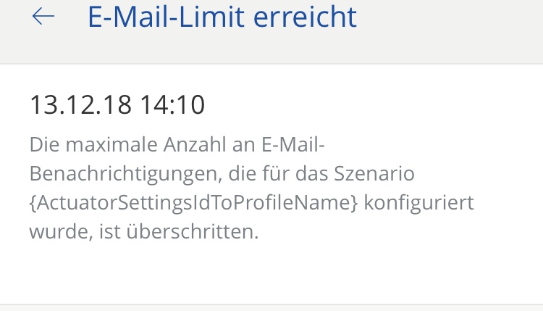The width and height of the screenshot is (543, 311).
Task: Tap the date portion 13.12.18
Action: tap(80, 104)
